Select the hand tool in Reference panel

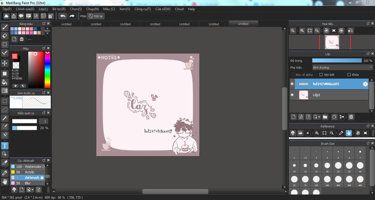tap(349, 133)
